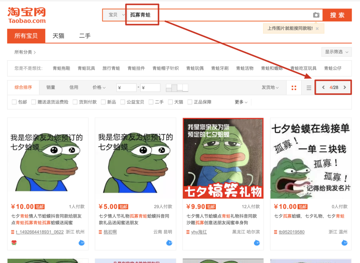The image size is (360, 263).
Task: Click suggestion 青蛙挂件
Action: click(x=136, y=68)
